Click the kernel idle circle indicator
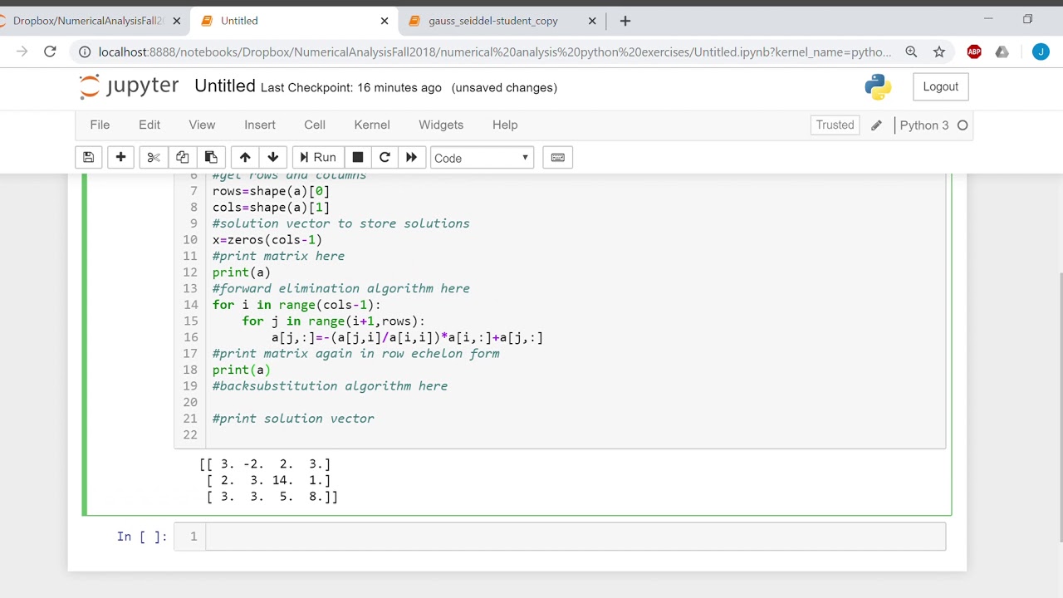Image resolution: width=1063 pixels, height=598 pixels. [963, 125]
